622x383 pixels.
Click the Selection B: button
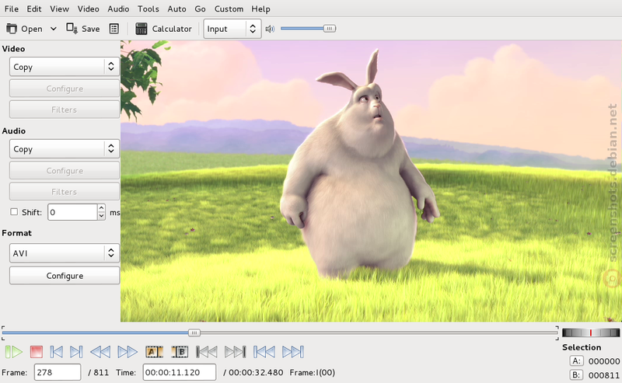(576, 374)
